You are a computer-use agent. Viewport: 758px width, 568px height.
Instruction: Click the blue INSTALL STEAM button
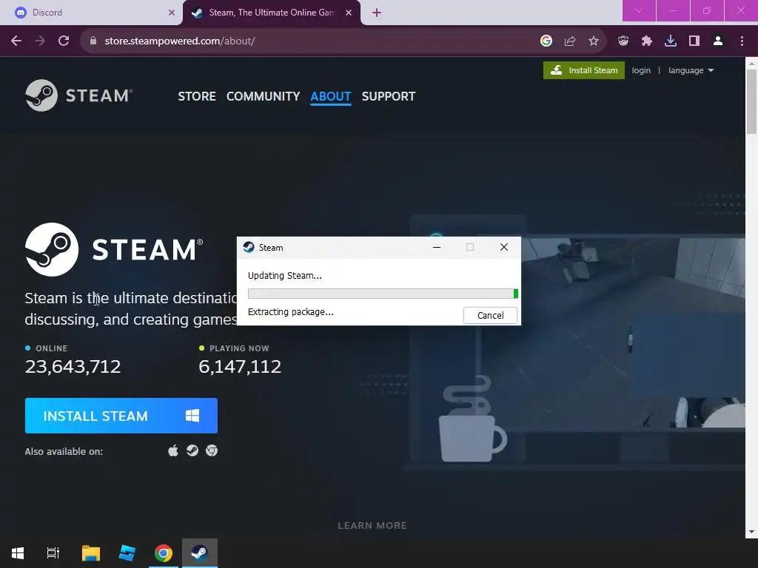pos(121,416)
